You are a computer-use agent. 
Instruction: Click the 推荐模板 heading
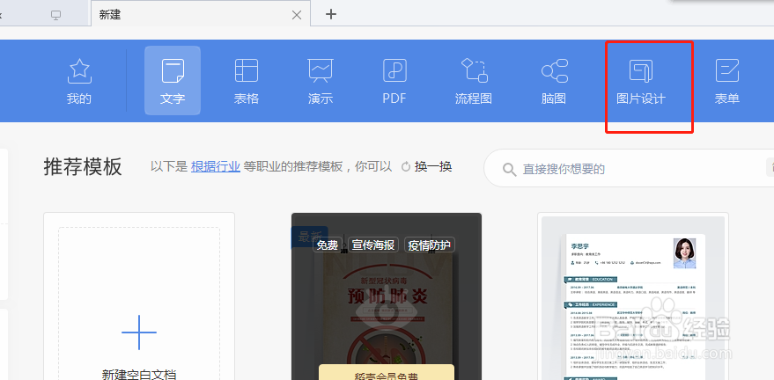[x=83, y=167]
